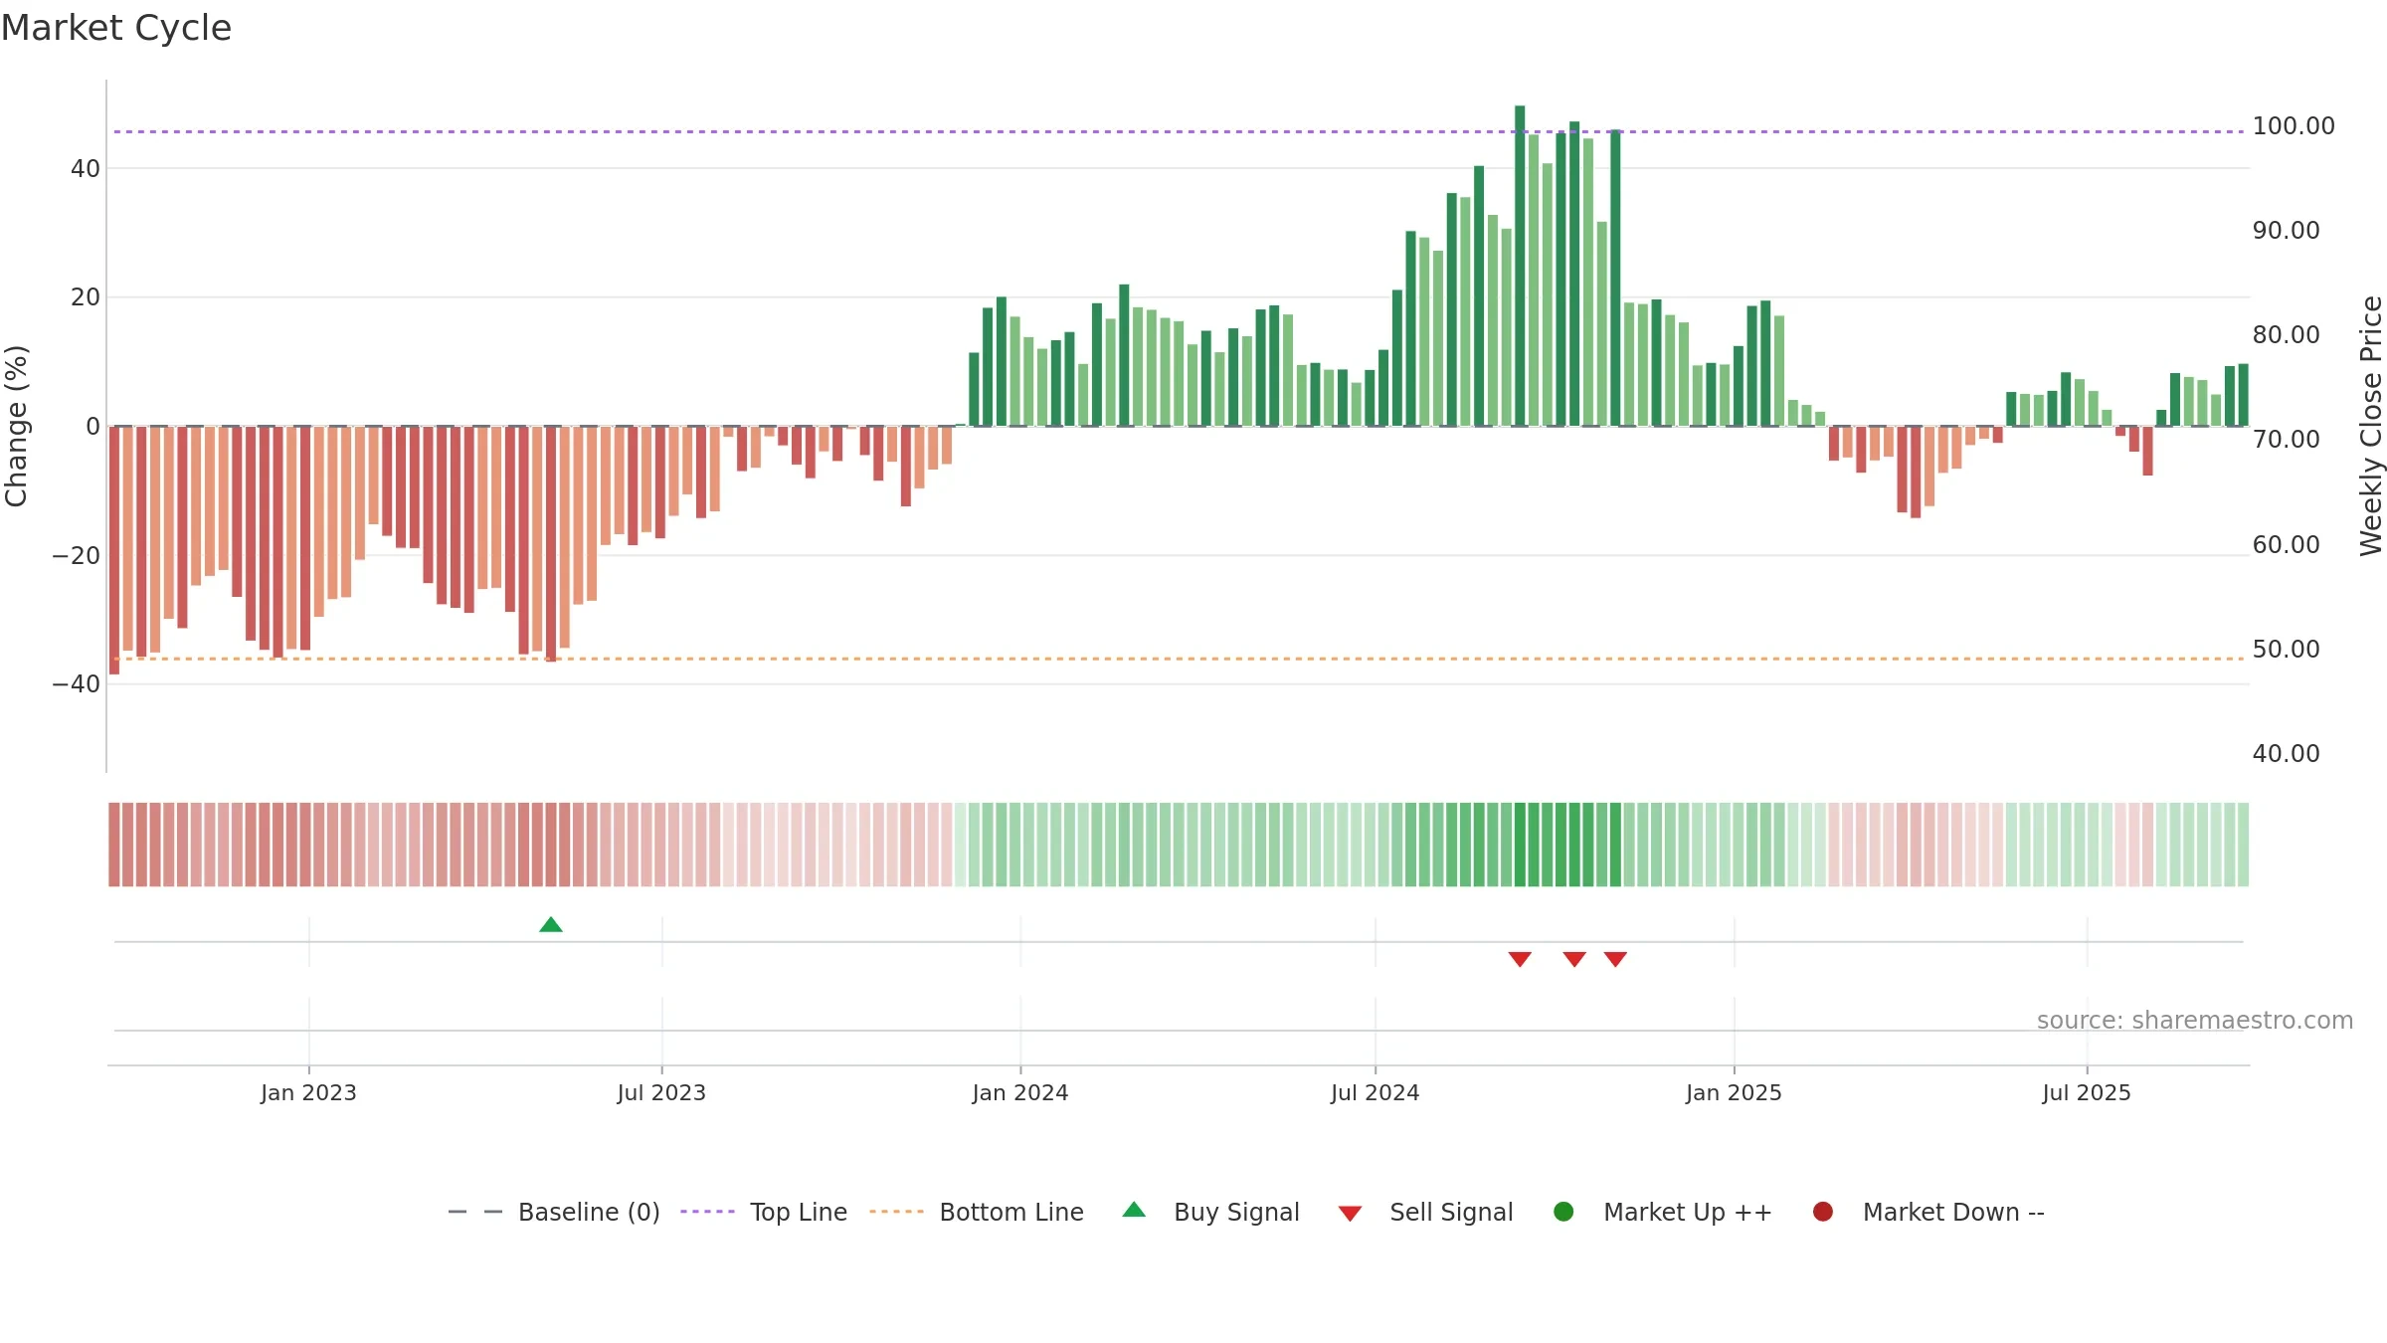
Task: Click the green Buy Signal triangle marker
Action: pyautogui.click(x=551, y=925)
